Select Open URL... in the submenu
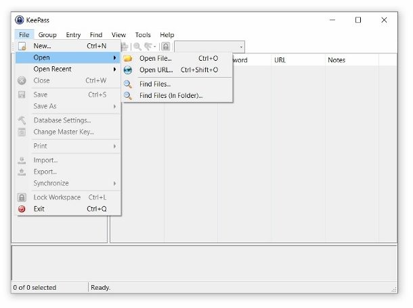This screenshot has height=308, width=413. (177, 70)
